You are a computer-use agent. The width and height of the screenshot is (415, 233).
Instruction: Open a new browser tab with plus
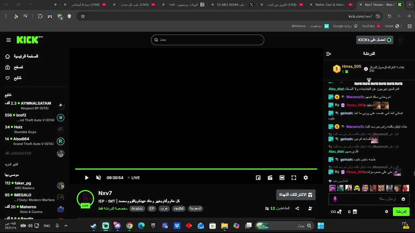pyautogui.click(x=55, y=5)
